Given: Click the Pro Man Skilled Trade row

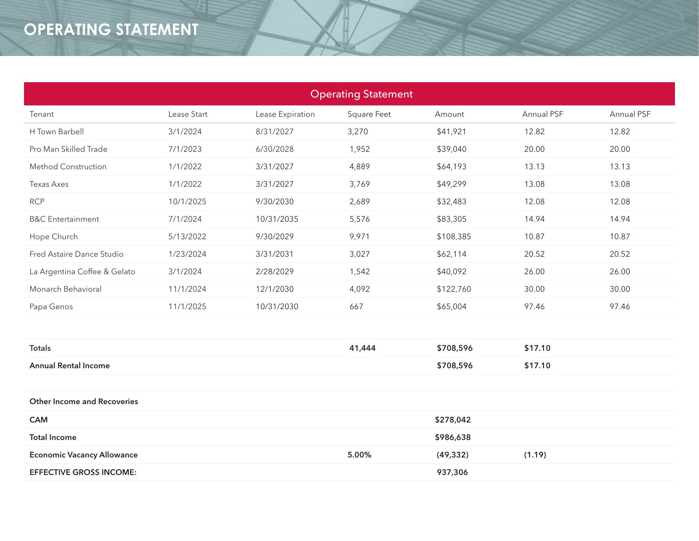Looking at the screenshot, I should point(349,149).
